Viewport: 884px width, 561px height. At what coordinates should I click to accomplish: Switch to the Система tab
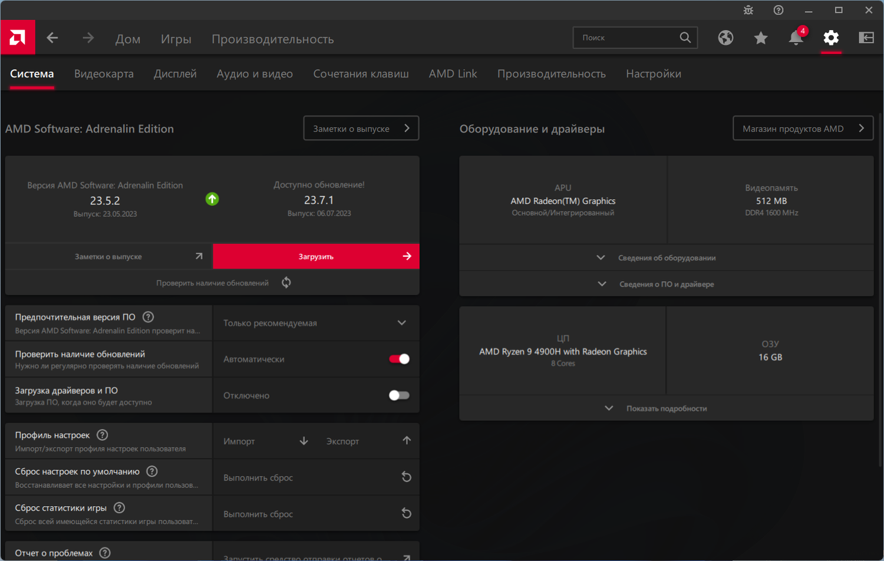tap(32, 74)
